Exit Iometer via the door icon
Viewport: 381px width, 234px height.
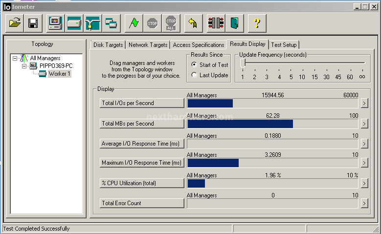[234, 23]
